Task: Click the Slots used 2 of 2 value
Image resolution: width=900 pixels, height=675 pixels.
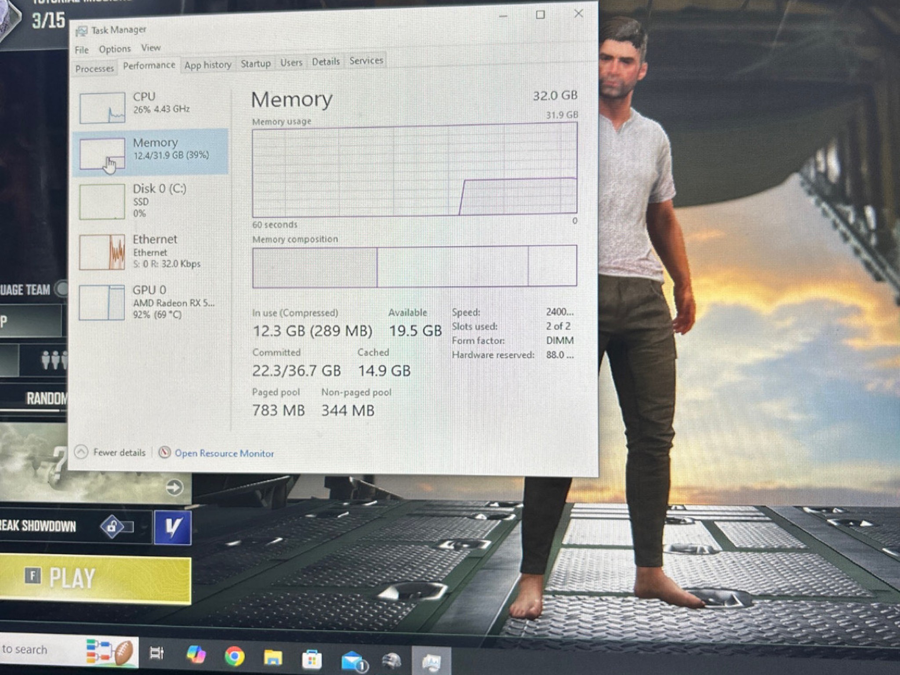Action: (558, 326)
